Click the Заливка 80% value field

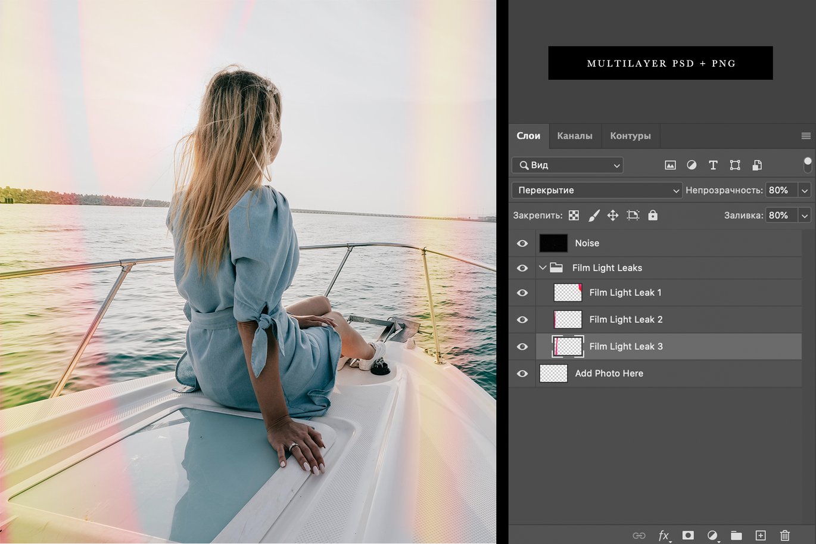tap(782, 215)
